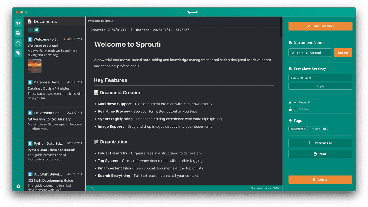Open the Git Version Control Mastery title
The width and height of the screenshot is (368, 207).
tap(49, 119)
